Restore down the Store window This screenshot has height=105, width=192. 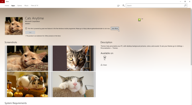(x=185, y=1)
